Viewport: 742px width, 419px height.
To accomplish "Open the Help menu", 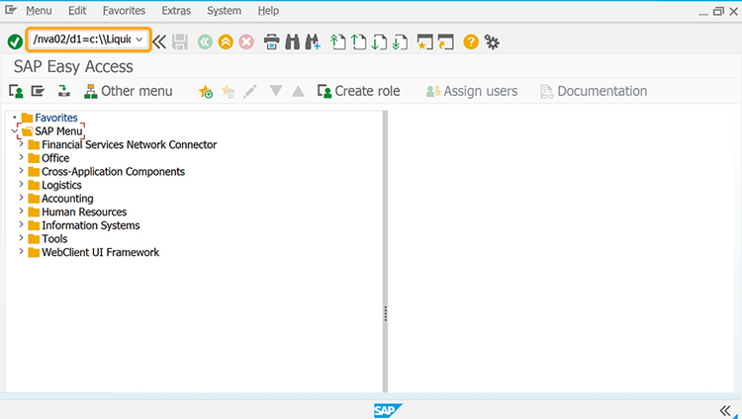I will pos(268,11).
